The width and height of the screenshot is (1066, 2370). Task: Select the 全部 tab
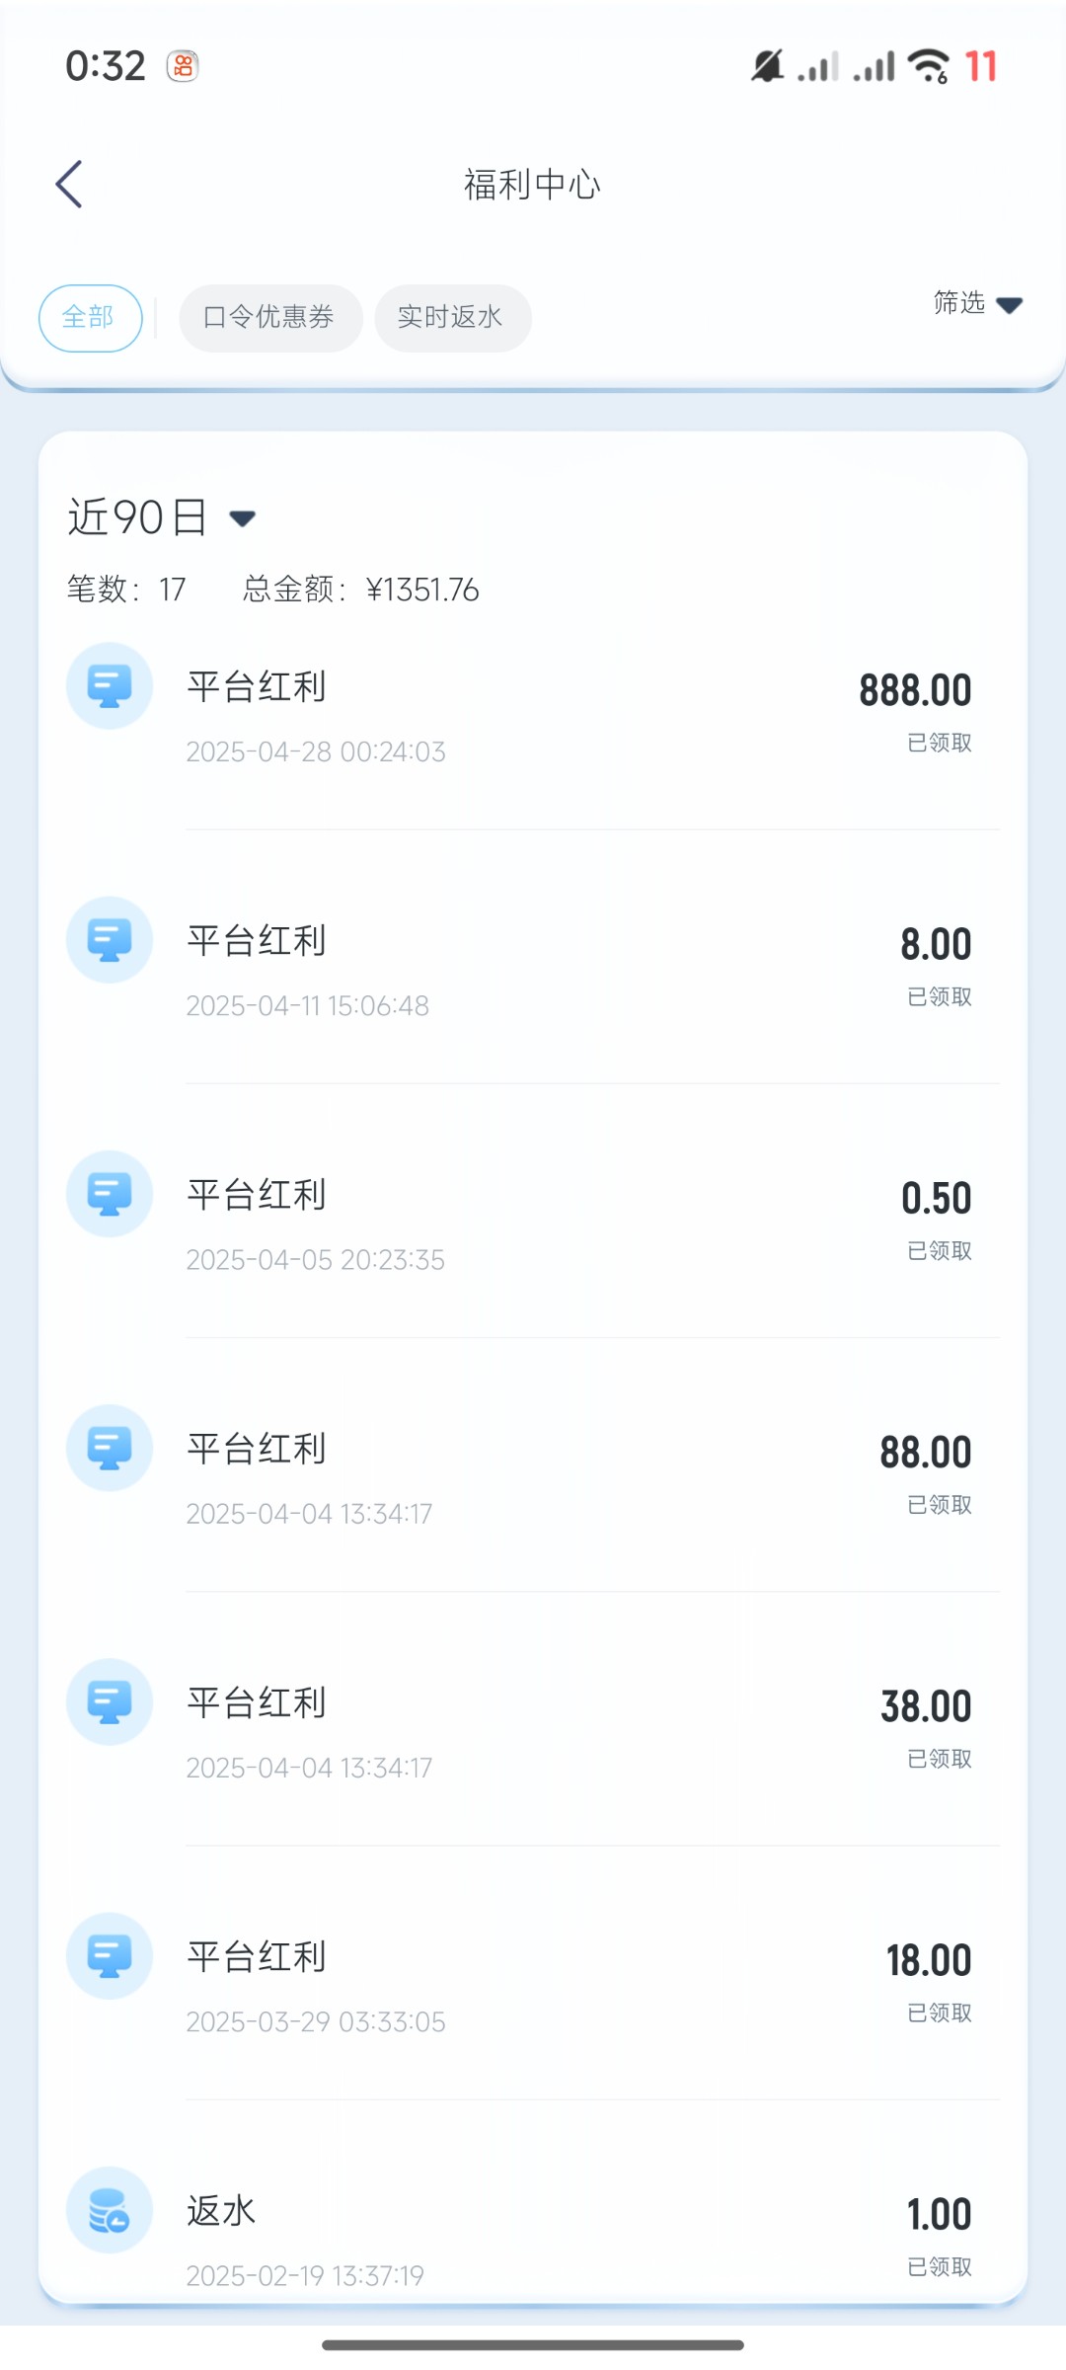(90, 318)
